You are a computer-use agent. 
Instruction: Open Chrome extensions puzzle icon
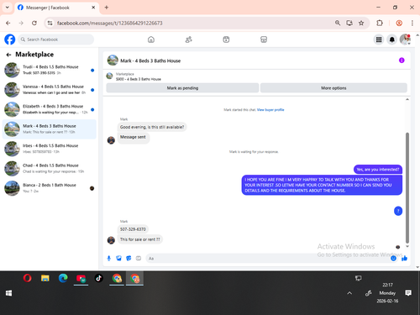point(380,23)
